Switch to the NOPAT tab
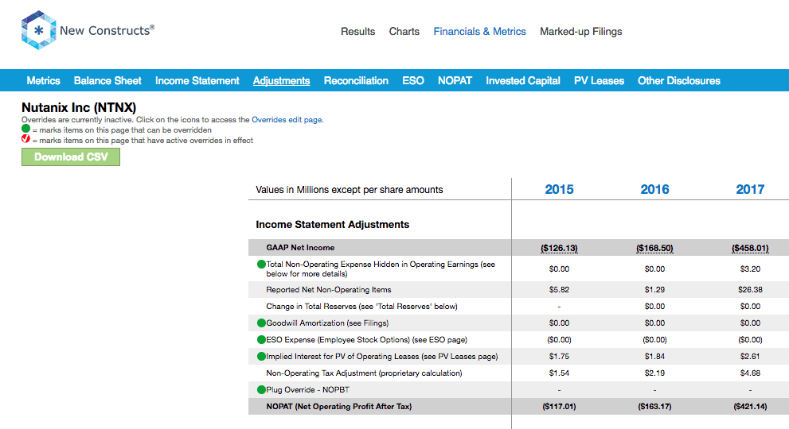Viewport: 789px width, 429px height. pyautogui.click(x=455, y=81)
